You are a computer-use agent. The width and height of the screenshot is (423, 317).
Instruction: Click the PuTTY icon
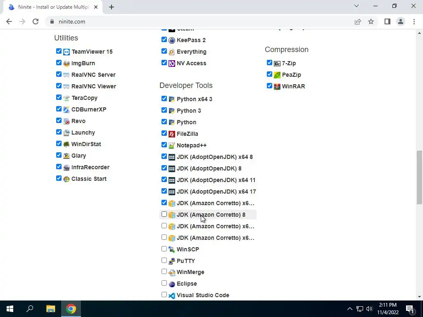coord(172,261)
